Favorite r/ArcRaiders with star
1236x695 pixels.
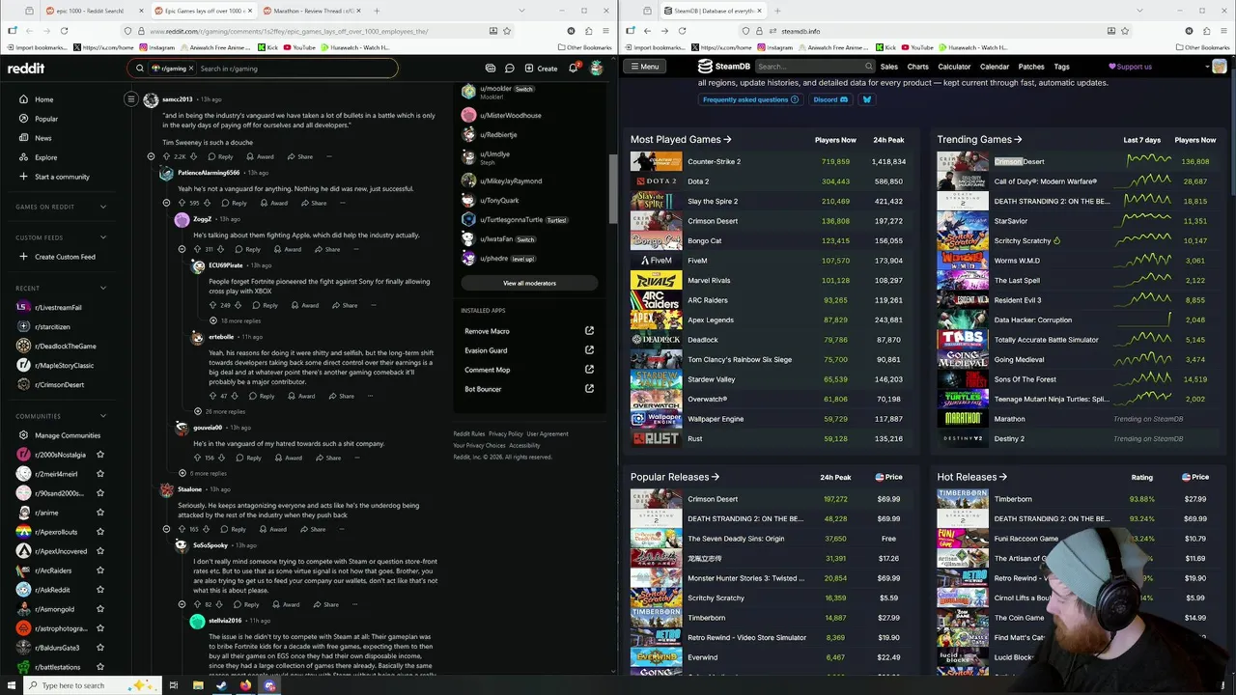(x=100, y=570)
